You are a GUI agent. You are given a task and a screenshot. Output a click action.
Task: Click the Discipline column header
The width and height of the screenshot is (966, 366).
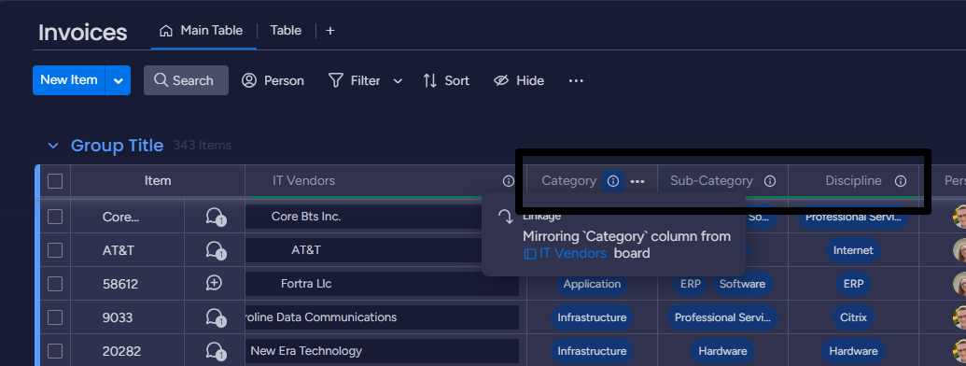pyautogui.click(x=853, y=181)
